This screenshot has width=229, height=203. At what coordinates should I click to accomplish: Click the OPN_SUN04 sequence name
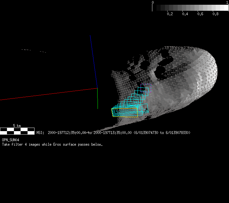tap(11, 140)
